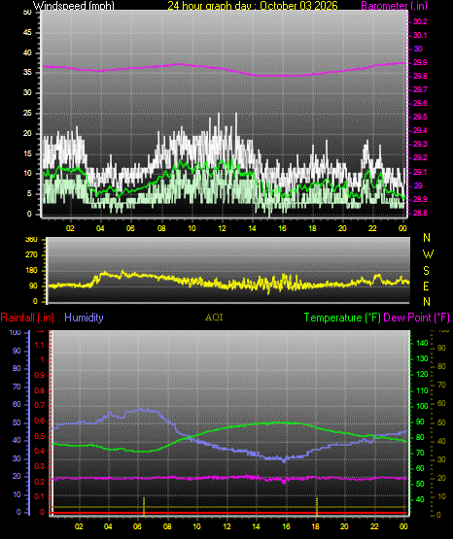Viewport: 453px width, 539px height.
Task: Click the "110" temperature axis value
Action: (422, 390)
